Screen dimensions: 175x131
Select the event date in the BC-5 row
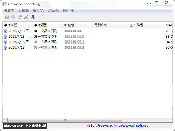coord(20,47)
